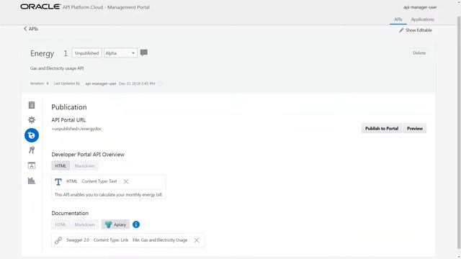Open the api-manager-user account menu
Screen dimensions: 461x259
(x=420, y=7)
